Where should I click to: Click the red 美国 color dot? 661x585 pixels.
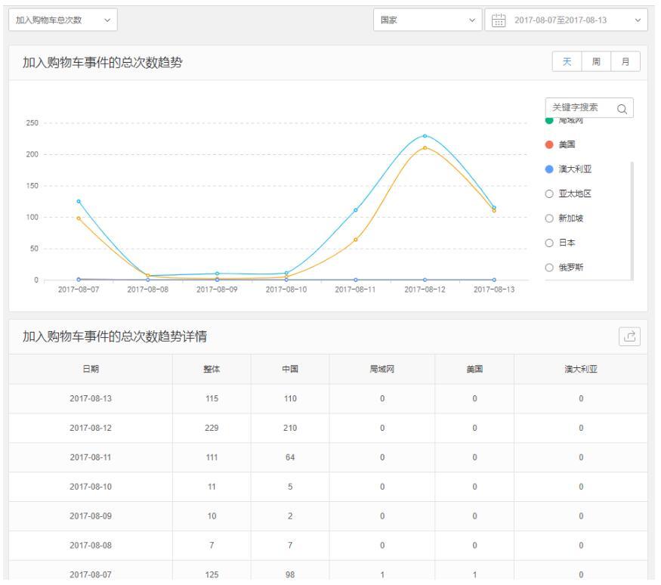[x=549, y=144]
